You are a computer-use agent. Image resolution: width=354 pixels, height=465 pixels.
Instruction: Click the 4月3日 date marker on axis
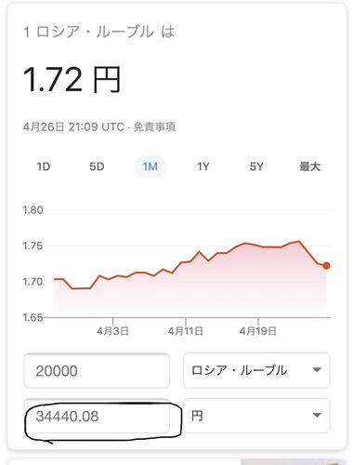112,331
